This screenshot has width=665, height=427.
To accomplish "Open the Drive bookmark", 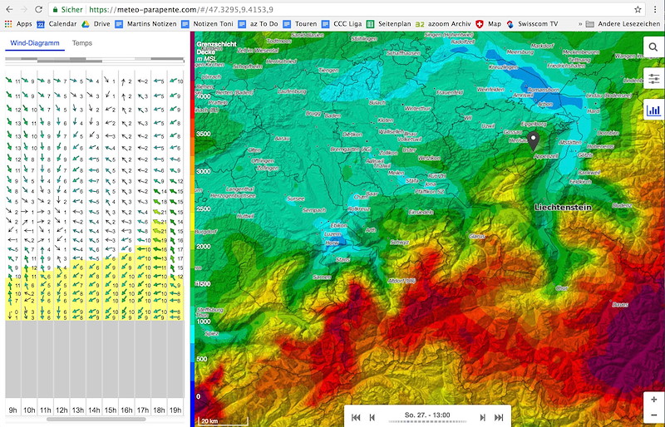I will pos(96,24).
